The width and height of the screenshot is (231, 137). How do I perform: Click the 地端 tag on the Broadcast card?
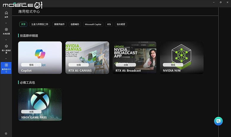point(126,65)
